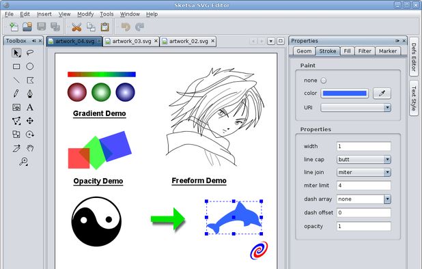Open the View menu
The image size is (422, 269).
[65, 14]
